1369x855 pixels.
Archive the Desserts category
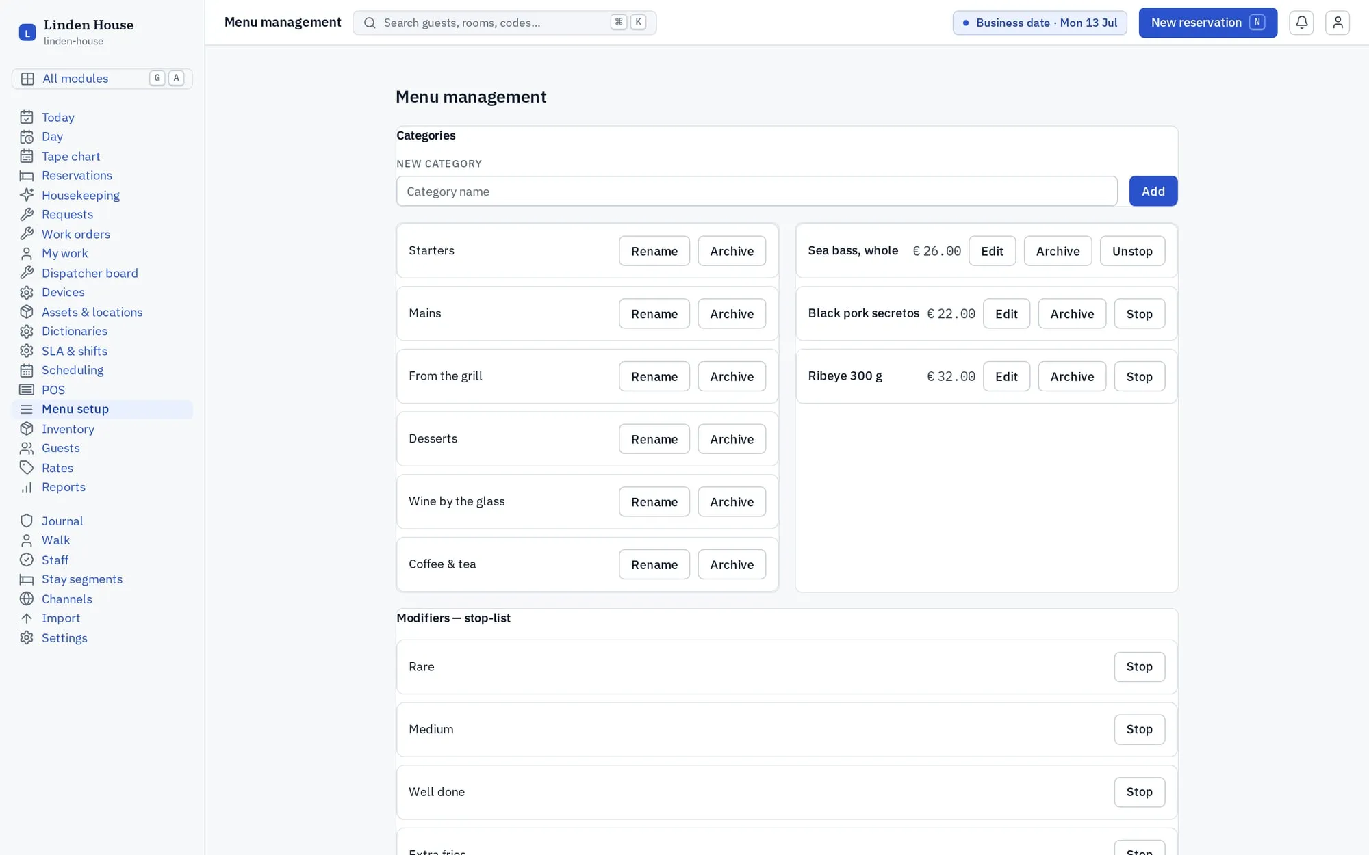tap(732, 439)
